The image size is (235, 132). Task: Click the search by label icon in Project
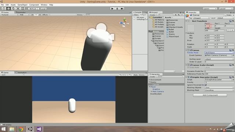pos(179,15)
